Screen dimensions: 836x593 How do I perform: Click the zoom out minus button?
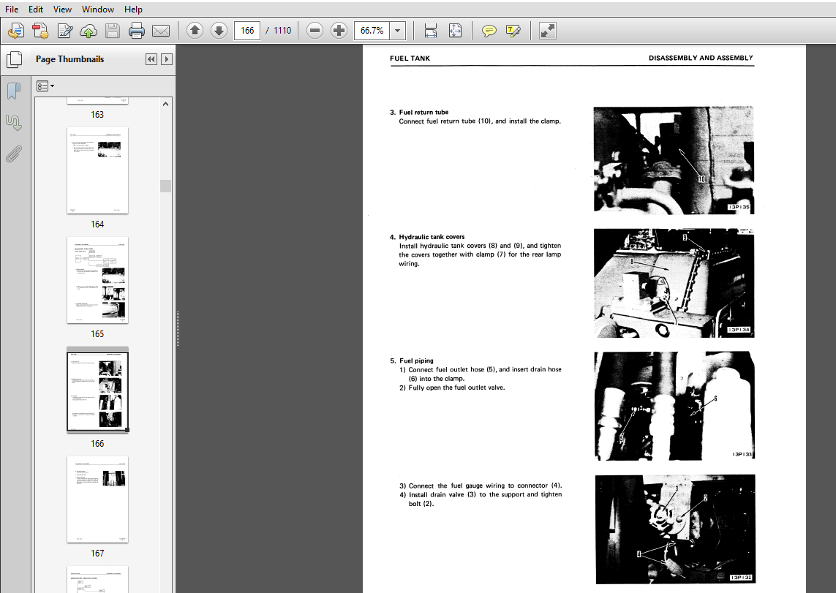click(x=315, y=31)
